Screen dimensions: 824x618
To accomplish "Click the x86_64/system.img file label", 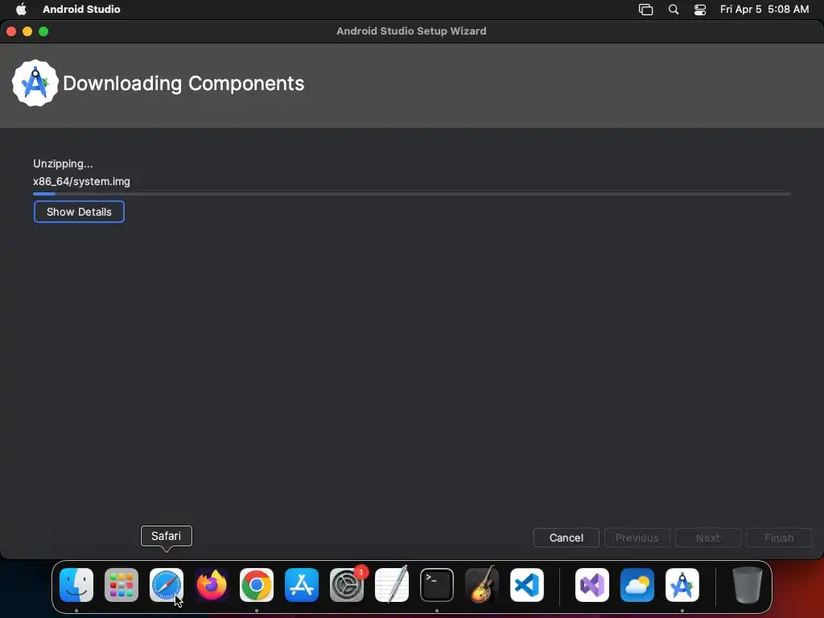I will pyautogui.click(x=81, y=181).
